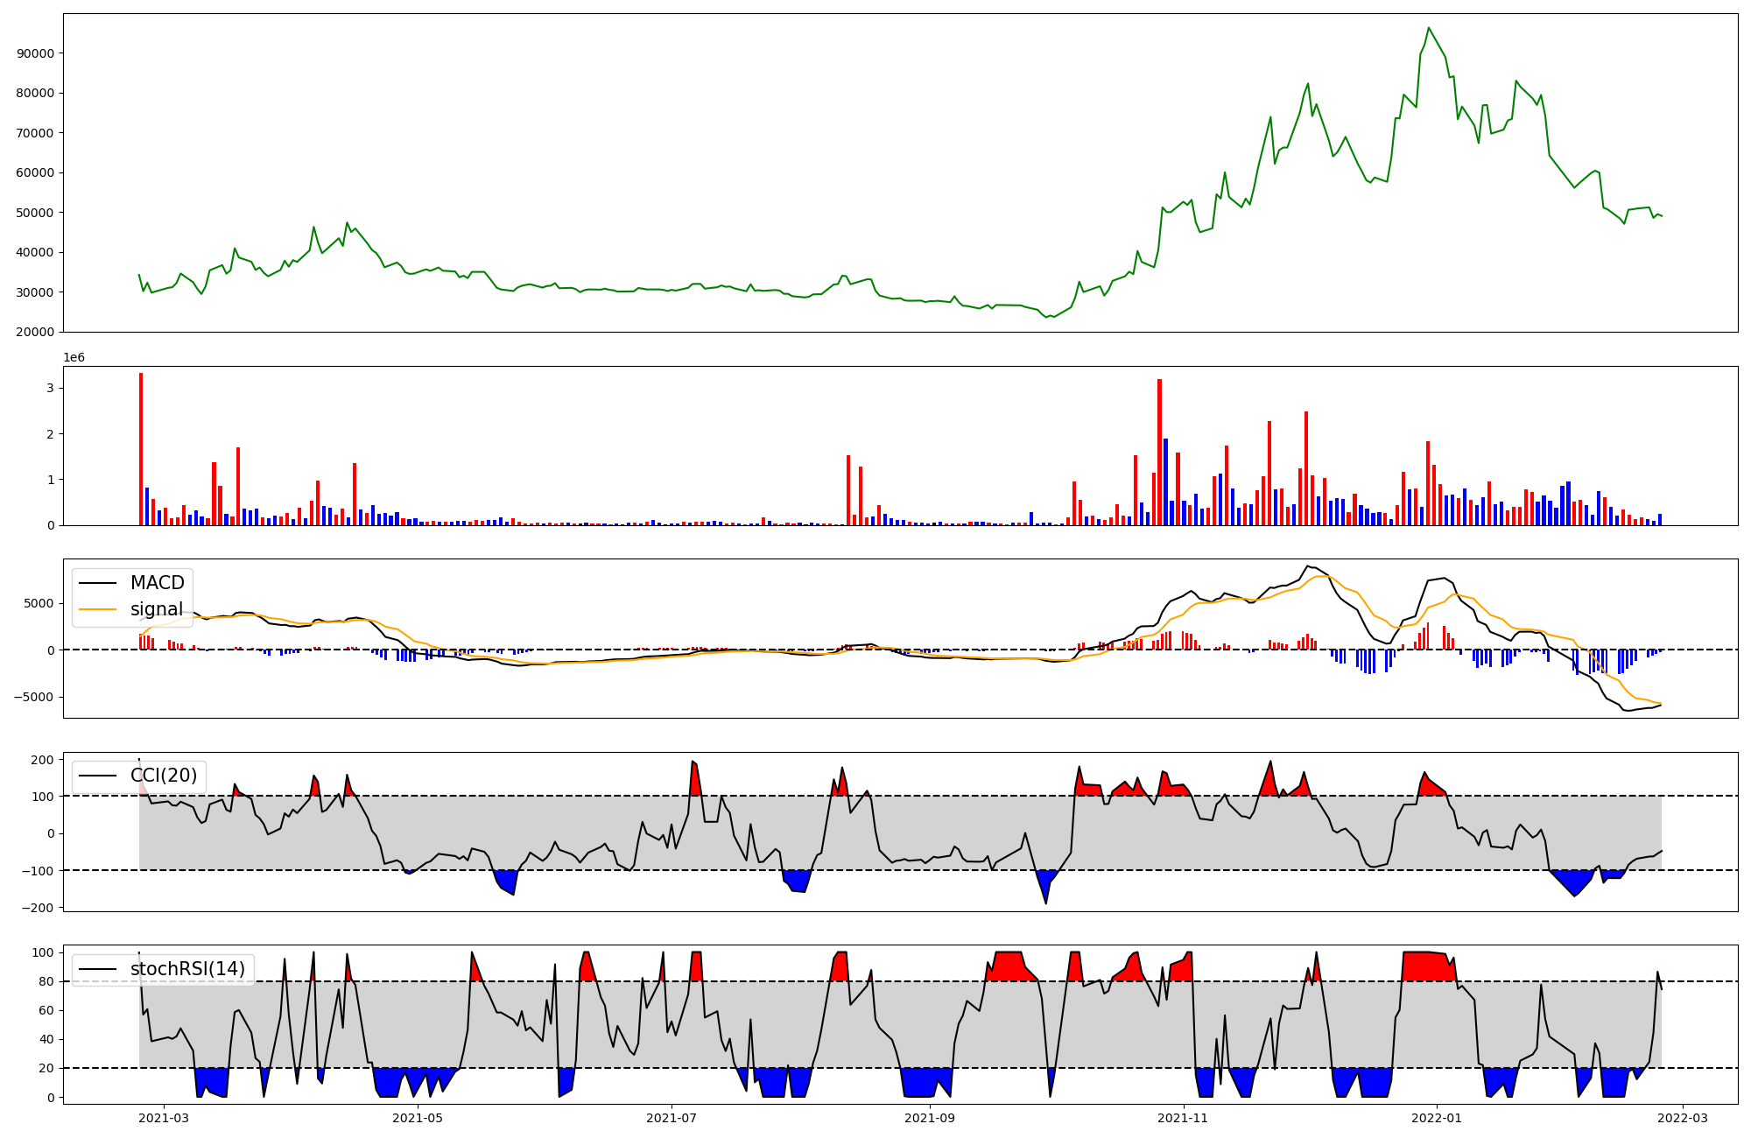Select the CCI(20) legend label
Image resolution: width=1751 pixels, height=1138 pixels.
(x=164, y=776)
